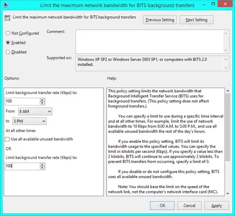Screen dimensions: 235x216
Task: Click the window system icon in title bar
Action: pos(6,5)
